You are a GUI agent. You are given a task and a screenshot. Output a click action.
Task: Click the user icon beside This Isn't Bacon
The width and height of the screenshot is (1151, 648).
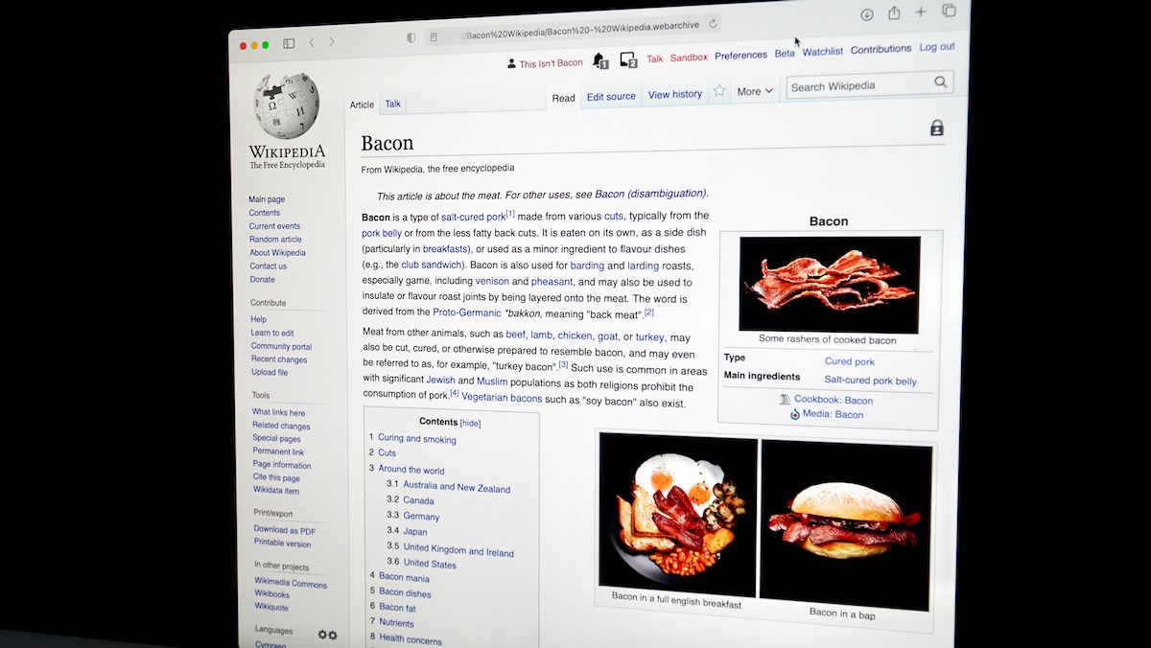point(512,64)
